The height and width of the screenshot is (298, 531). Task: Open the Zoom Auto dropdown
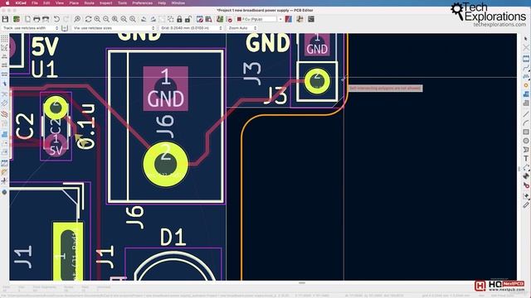[x=242, y=28]
